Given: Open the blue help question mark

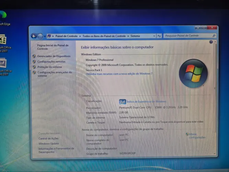Looking at the screenshot, I should coord(211,42).
